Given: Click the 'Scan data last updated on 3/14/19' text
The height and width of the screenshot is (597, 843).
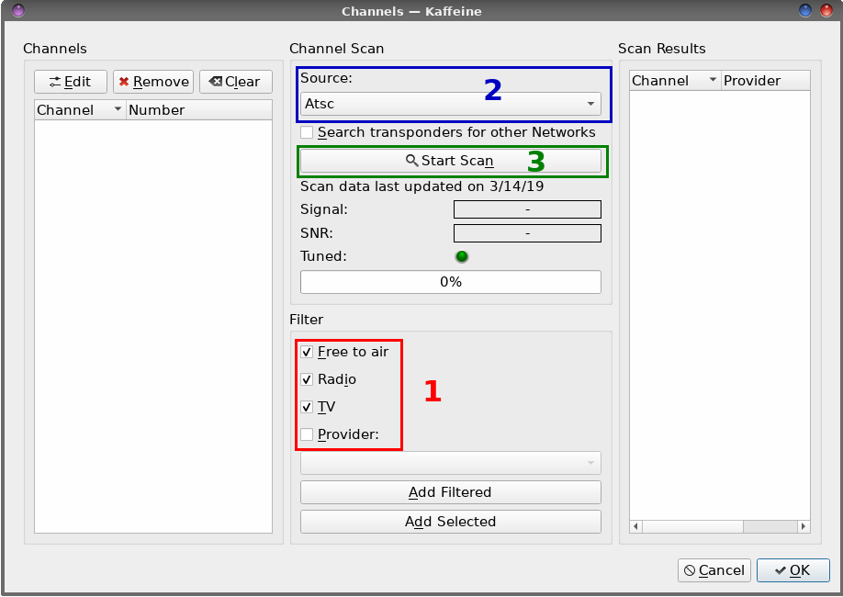Looking at the screenshot, I should click(422, 186).
